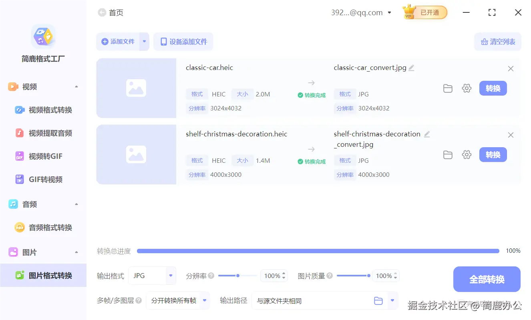Open the 输出路径 dropdown arrow
This screenshot has height=320, width=531.
coord(392,300)
